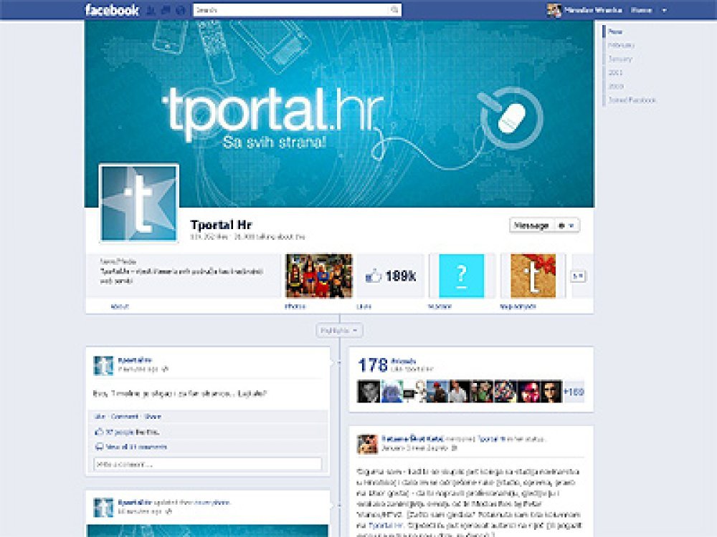Expand more app tiles with arrow button

click(576, 276)
